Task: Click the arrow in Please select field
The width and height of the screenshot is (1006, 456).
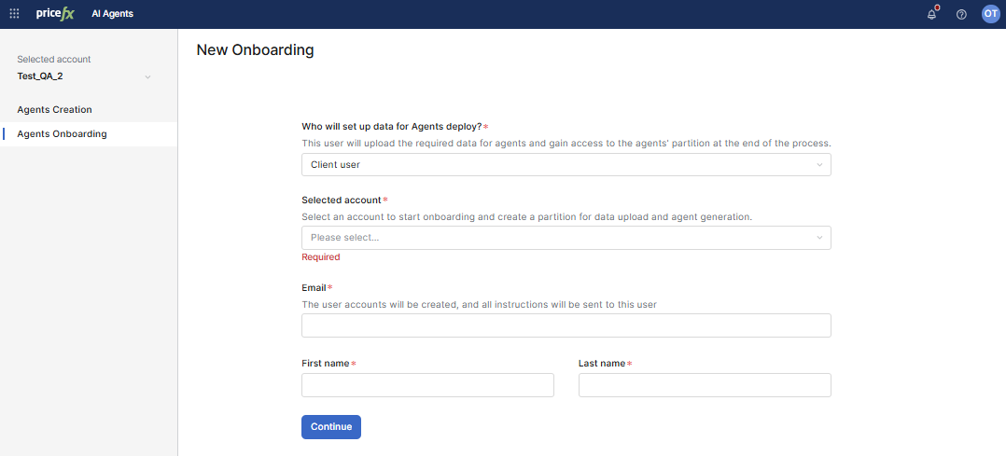Action: (x=819, y=238)
